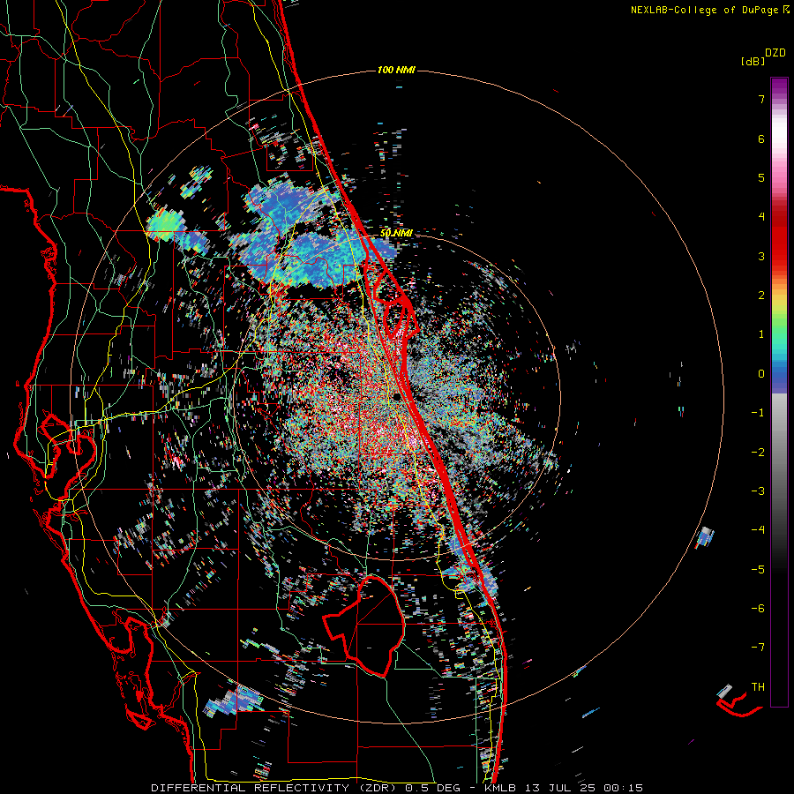This screenshot has height=794, width=794.
Task: Click the 2 value on color scale
Action: 761,295
